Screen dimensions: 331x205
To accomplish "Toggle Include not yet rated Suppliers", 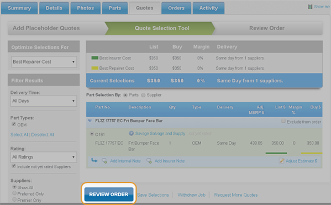I will click(x=14, y=166).
